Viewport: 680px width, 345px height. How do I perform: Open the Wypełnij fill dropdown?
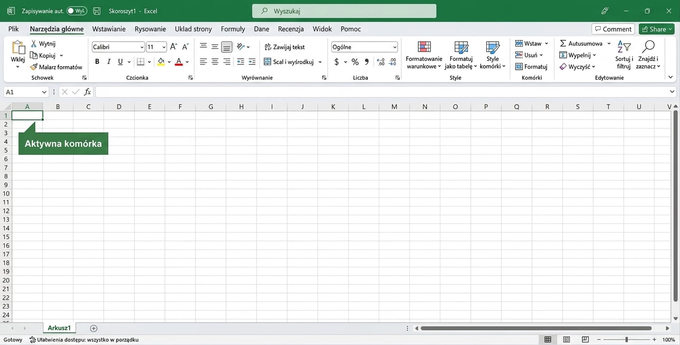point(578,55)
